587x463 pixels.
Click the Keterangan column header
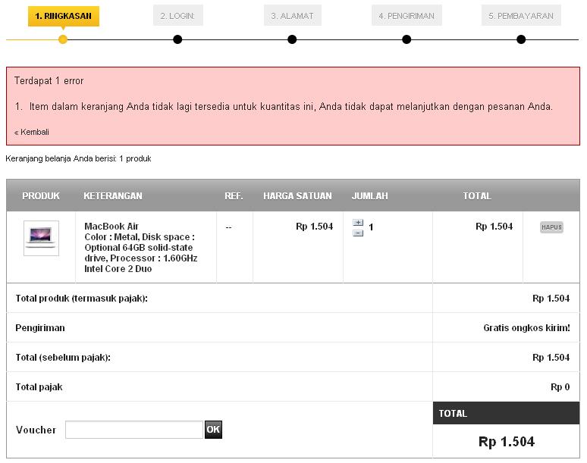(x=113, y=196)
